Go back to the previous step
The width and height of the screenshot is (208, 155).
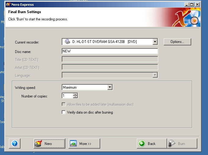point(152,143)
